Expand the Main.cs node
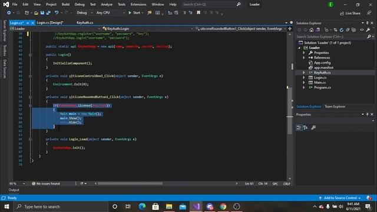The width and height of the screenshot is (377, 212). coord(304,82)
